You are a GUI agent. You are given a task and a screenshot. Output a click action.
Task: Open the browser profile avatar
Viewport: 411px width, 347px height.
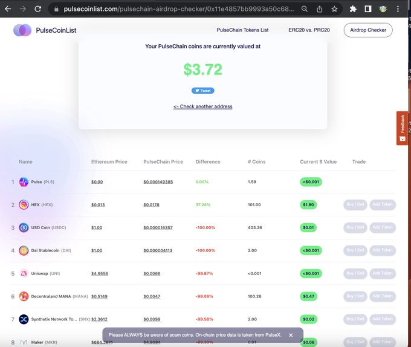coord(383,9)
